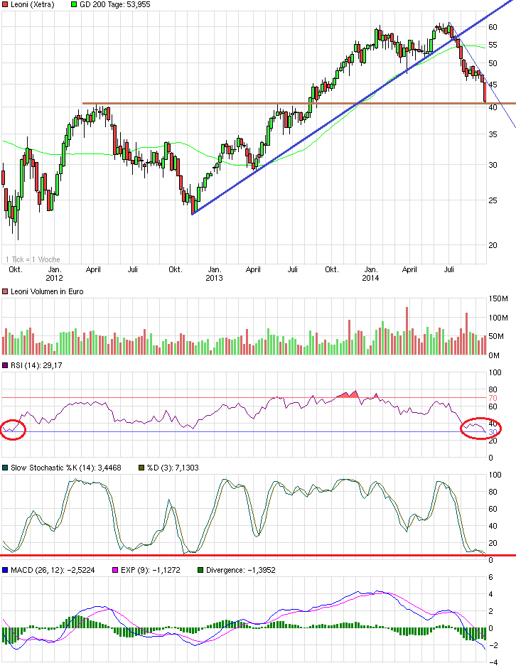Click the green GD 200 Tage legend swatch
Image resolution: width=516 pixels, height=668 pixels.
(x=76, y=5)
